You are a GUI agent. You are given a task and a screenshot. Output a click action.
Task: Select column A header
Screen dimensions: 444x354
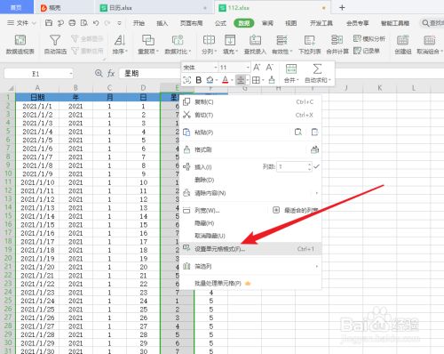click(x=37, y=88)
